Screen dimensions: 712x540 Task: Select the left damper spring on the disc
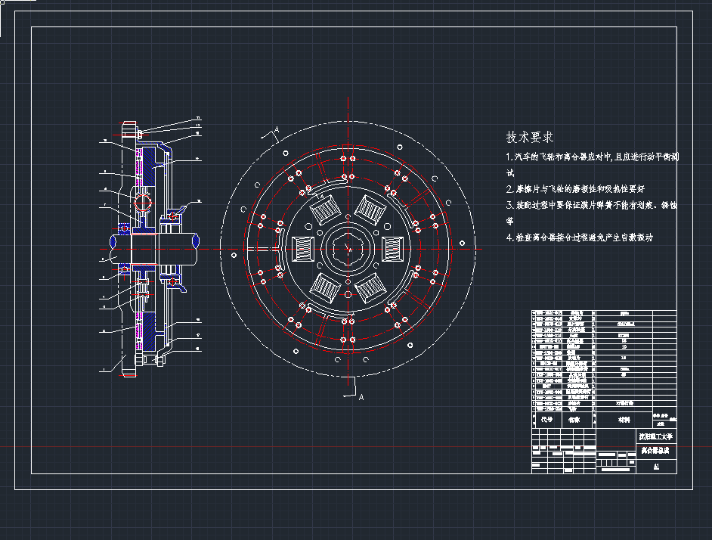pos(302,247)
